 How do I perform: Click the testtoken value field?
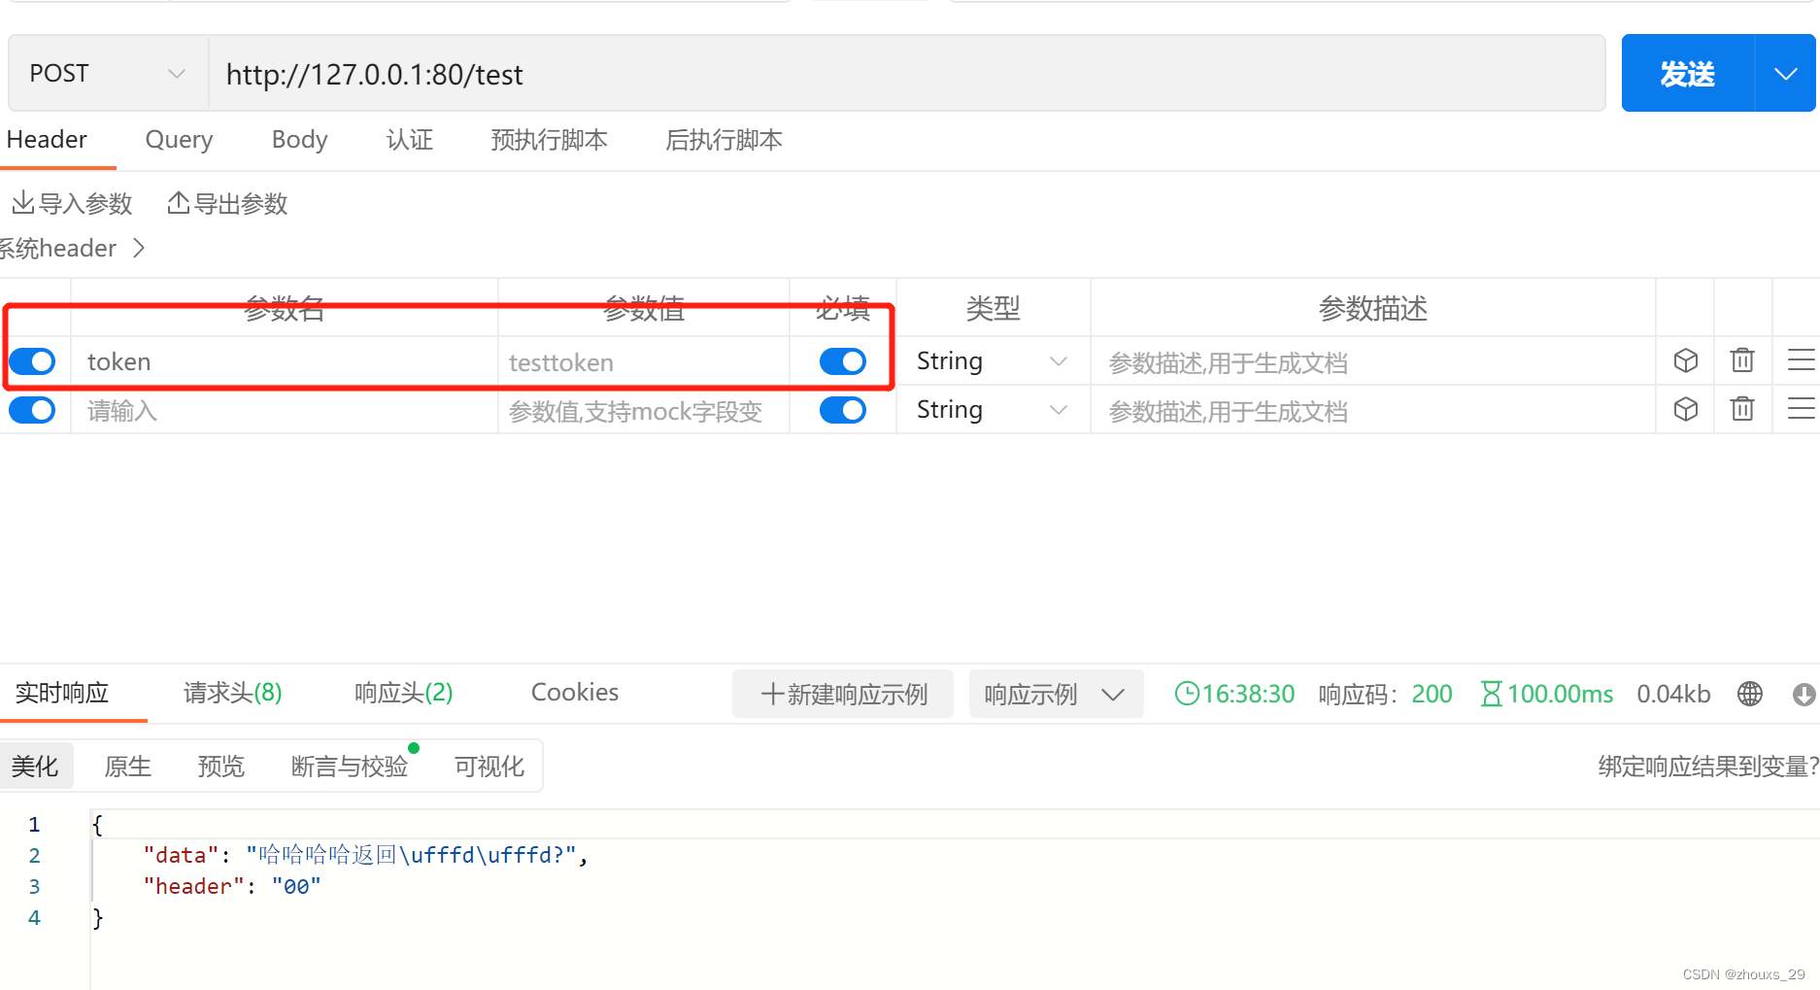643,361
